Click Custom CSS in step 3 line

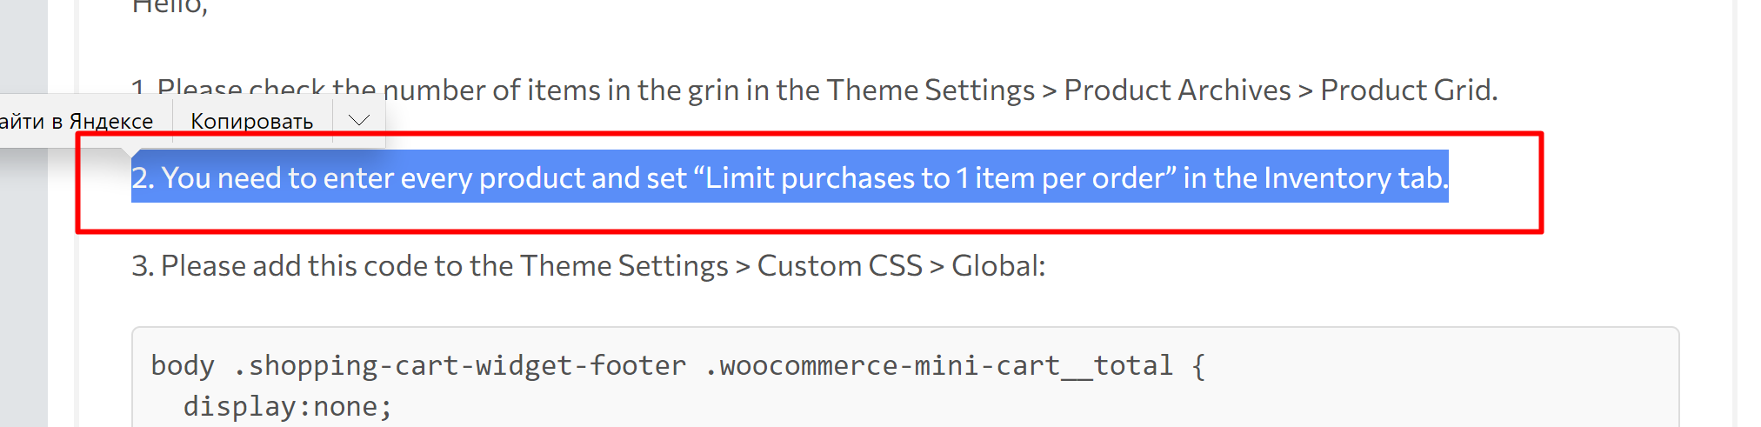(839, 265)
